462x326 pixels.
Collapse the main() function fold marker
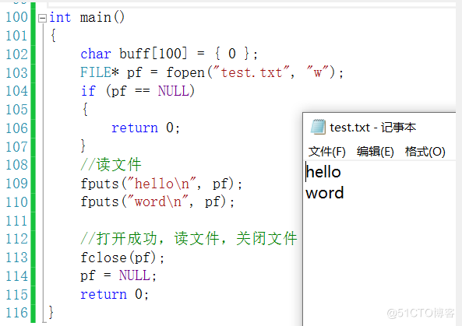coord(42,18)
